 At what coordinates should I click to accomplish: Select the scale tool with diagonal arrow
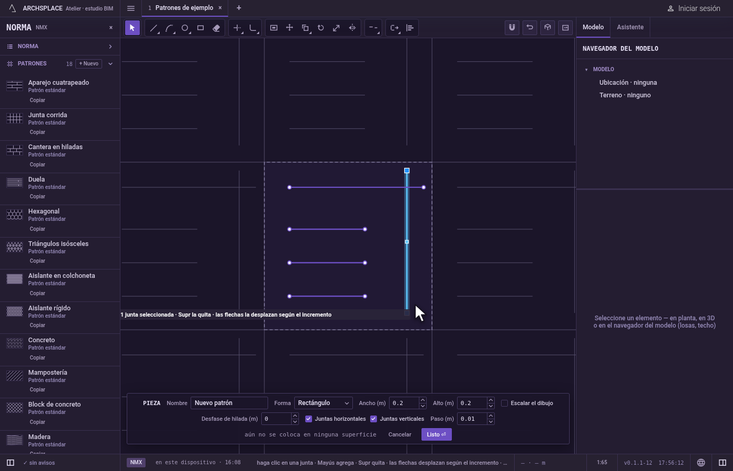(x=337, y=28)
